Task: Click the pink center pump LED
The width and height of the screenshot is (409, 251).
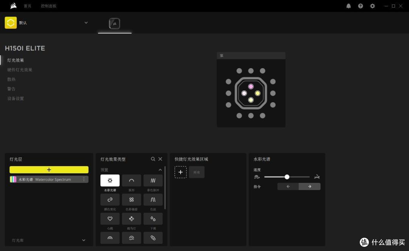Action: pyautogui.click(x=251, y=86)
